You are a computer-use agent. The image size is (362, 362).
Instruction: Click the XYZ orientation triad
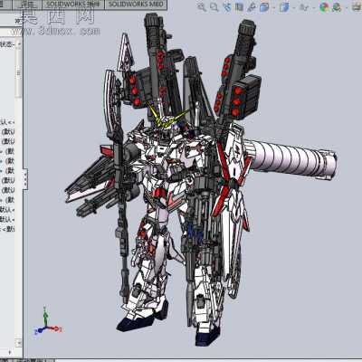pos(48,321)
